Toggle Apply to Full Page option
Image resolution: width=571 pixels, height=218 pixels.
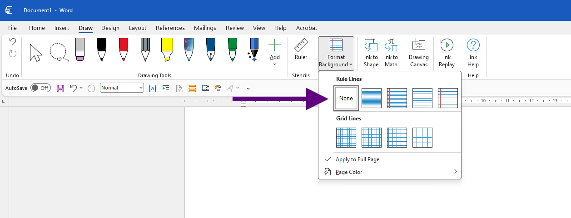pyautogui.click(x=390, y=159)
